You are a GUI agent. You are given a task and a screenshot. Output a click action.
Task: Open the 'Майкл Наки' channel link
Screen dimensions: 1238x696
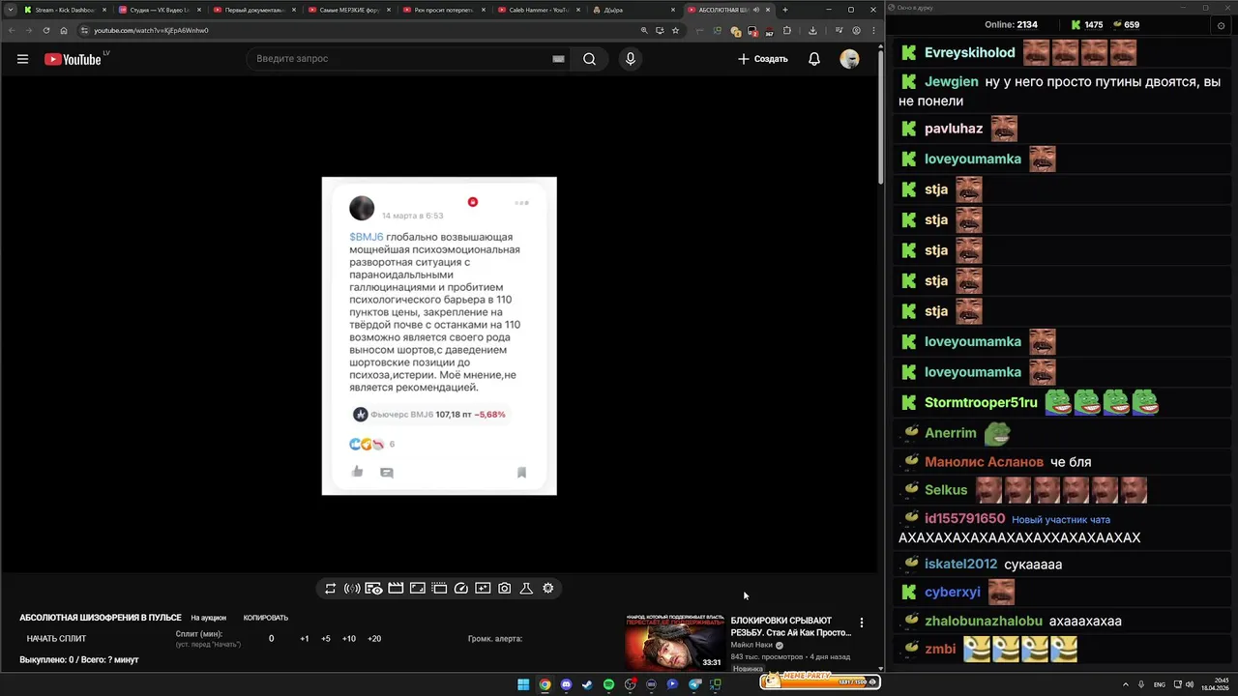(752, 645)
